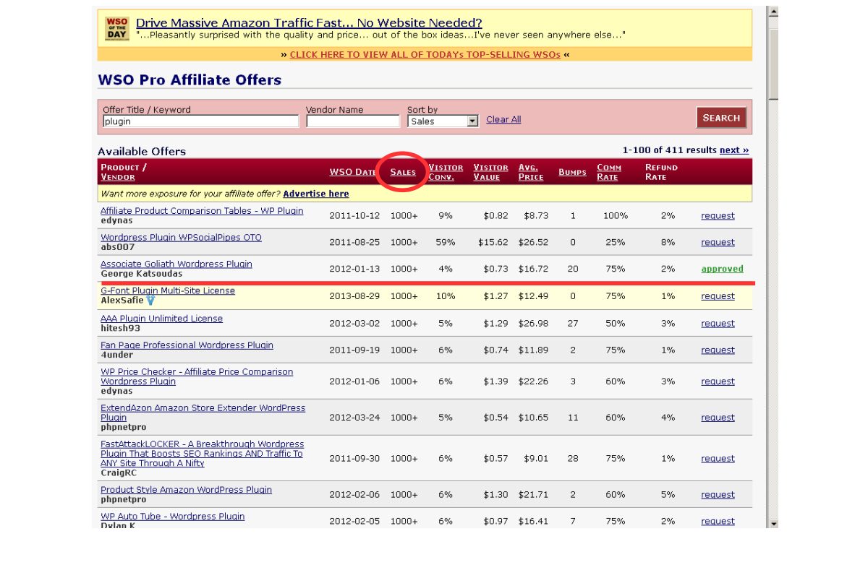868x578 pixels.
Task: Focus the Vendor Name text field
Action: (352, 121)
